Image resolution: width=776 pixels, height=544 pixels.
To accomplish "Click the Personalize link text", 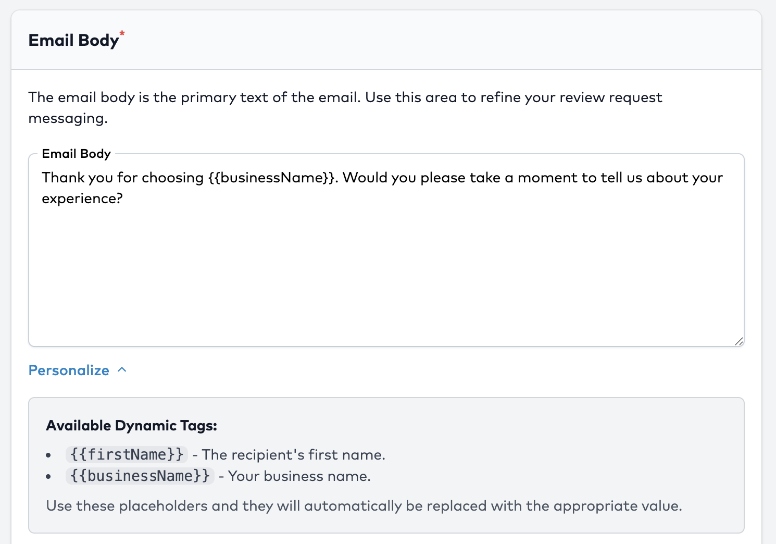I will (x=69, y=370).
